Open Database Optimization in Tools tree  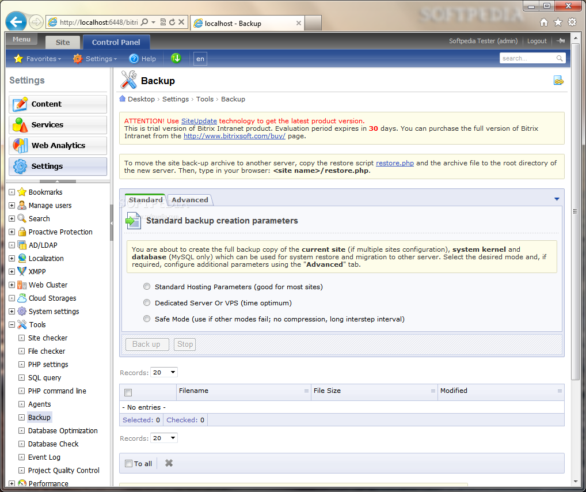click(x=63, y=430)
